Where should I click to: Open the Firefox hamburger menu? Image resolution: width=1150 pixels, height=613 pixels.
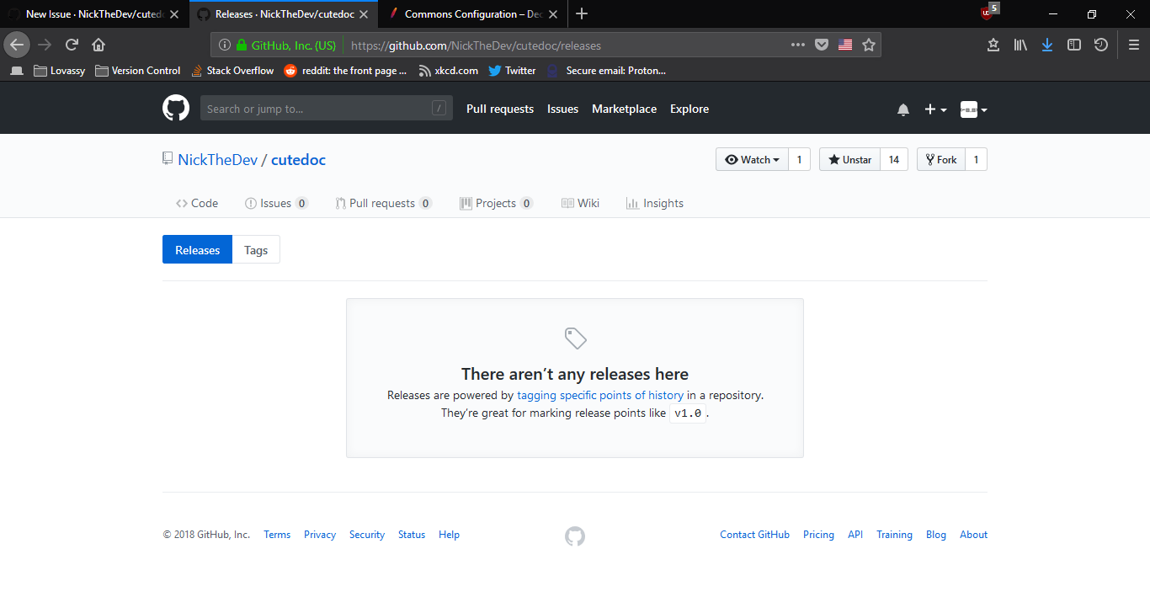tap(1134, 45)
